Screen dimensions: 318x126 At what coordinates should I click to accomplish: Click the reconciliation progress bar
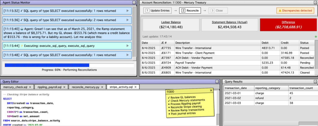pyautogui.click(x=69, y=65)
